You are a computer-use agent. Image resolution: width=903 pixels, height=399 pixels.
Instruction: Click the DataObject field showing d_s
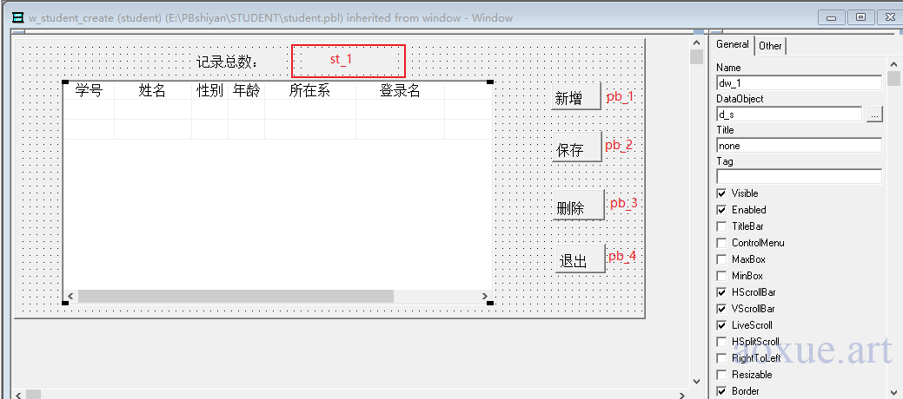[789, 114]
